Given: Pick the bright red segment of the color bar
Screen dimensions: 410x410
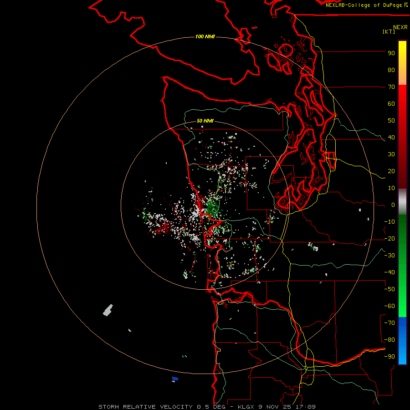Looking at the screenshot, I should (x=402, y=99).
